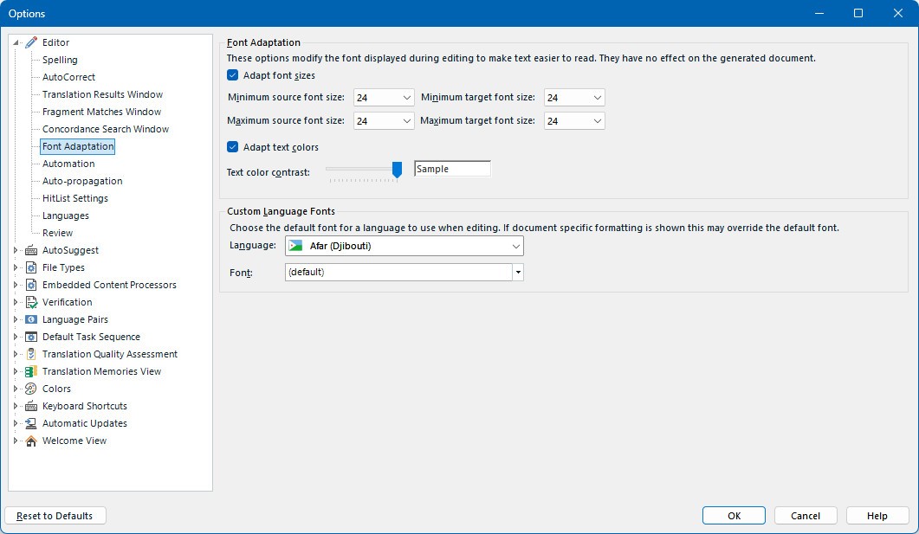
Task: Open Translation Results Window settings
Action: point(102,94)
